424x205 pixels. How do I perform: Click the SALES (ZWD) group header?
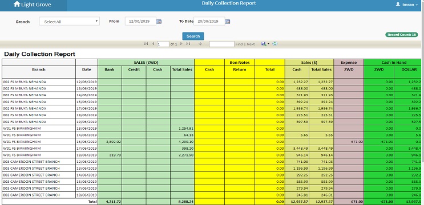click(146, 62)
